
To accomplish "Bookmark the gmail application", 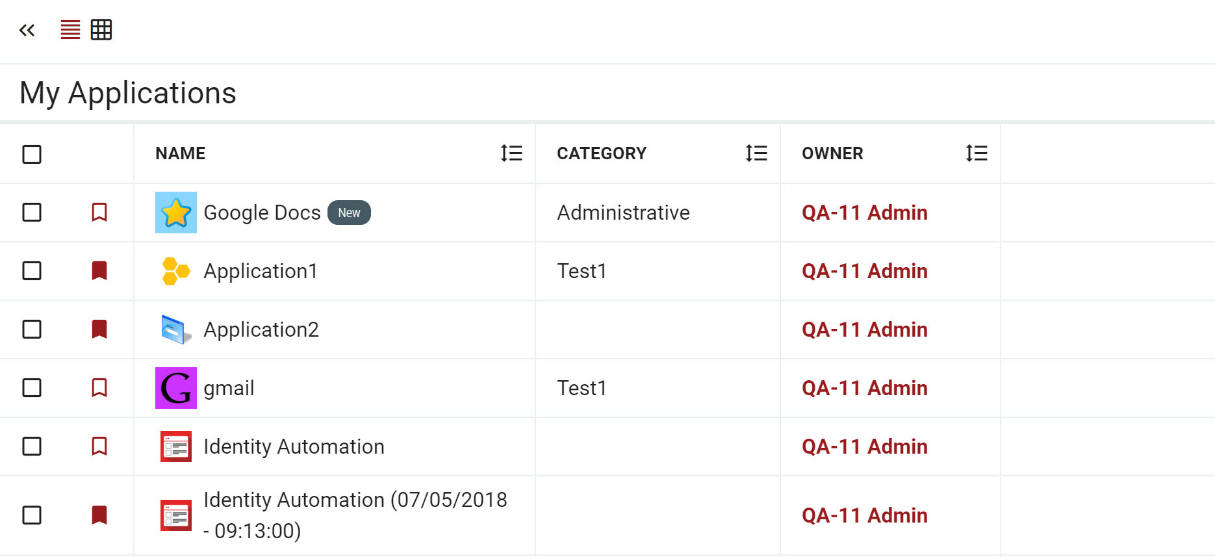I will 99,388.
